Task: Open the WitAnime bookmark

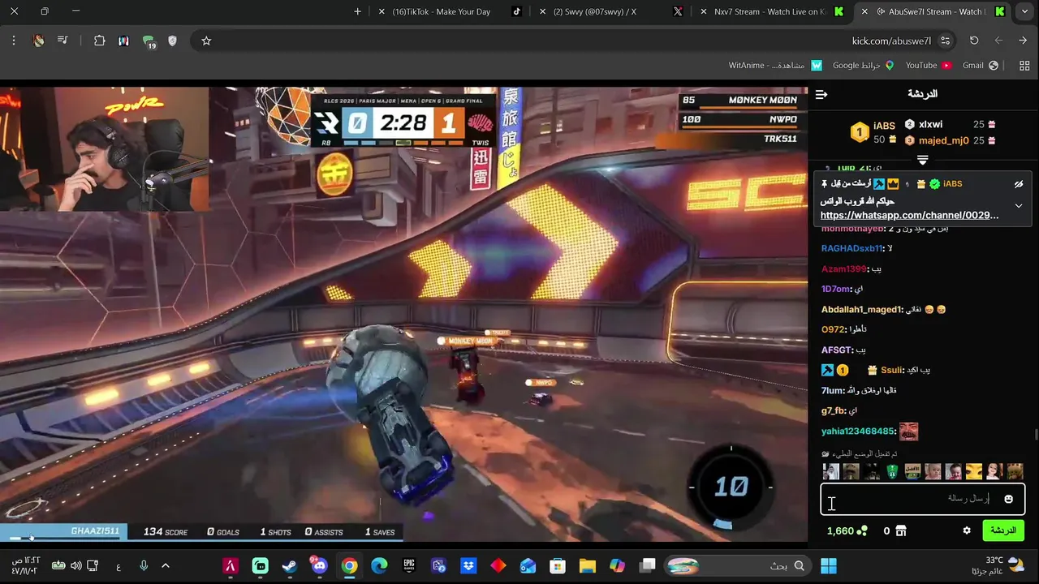Action: click(774, 66)
